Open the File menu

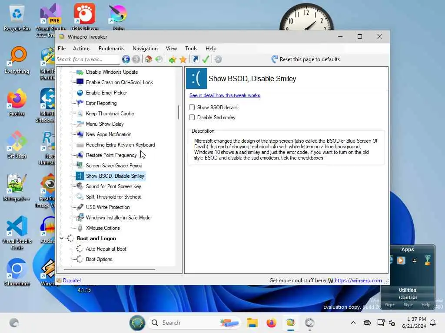coord(62,49)
